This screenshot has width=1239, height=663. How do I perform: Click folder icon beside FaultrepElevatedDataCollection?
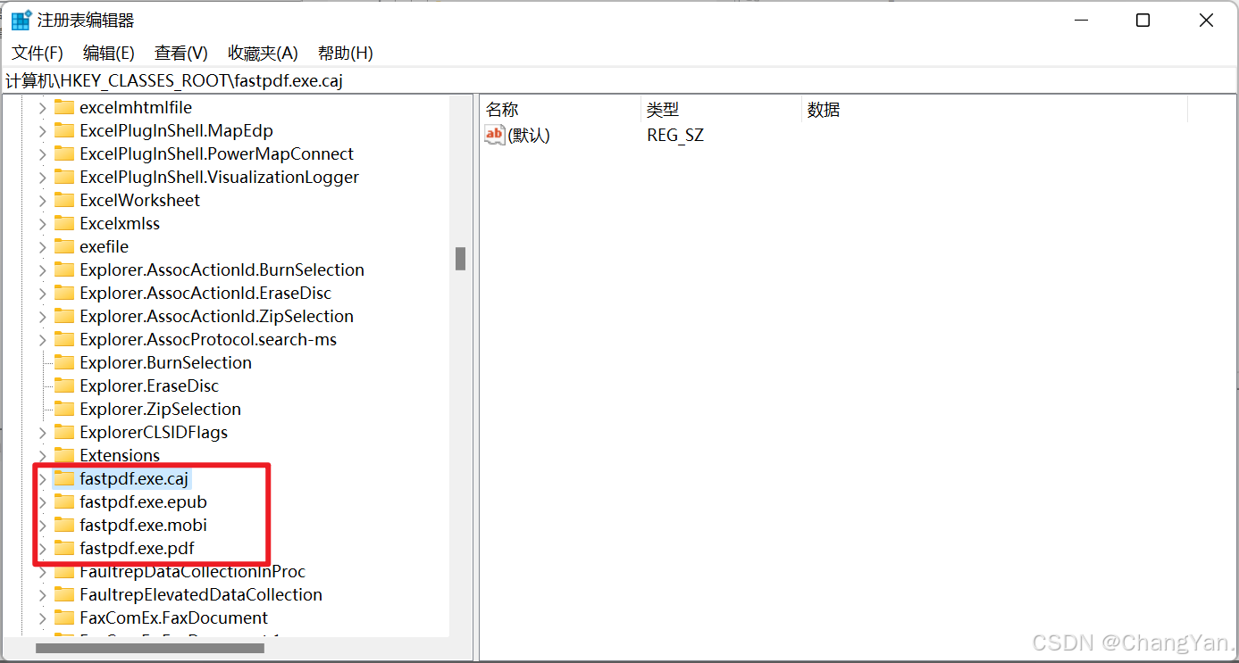pos(64,594)
